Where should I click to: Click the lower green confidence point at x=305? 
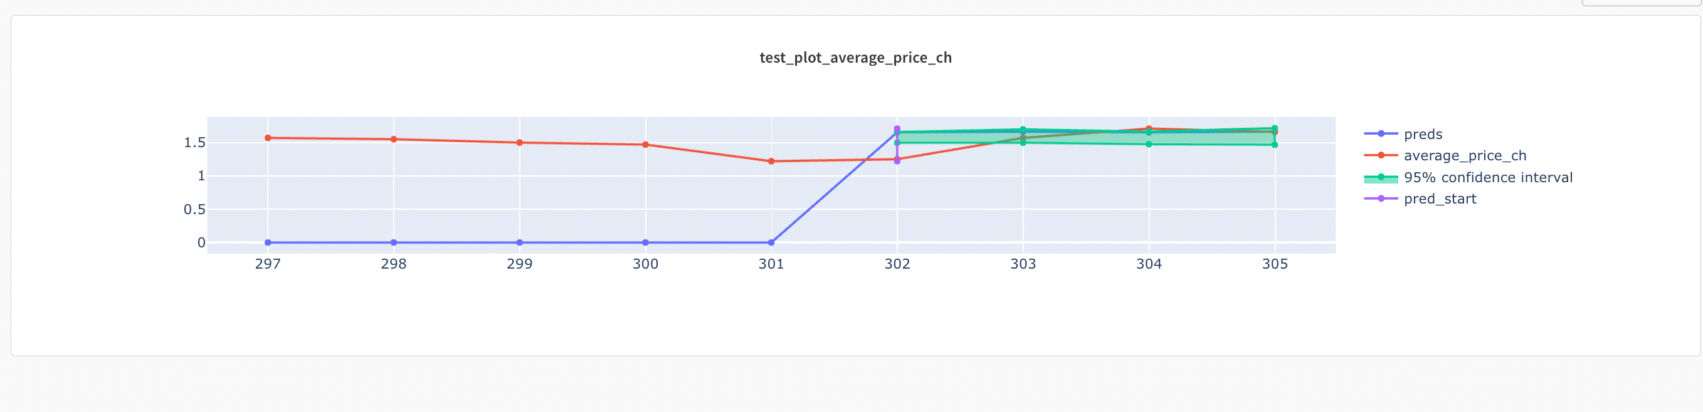click(1274, 145)
